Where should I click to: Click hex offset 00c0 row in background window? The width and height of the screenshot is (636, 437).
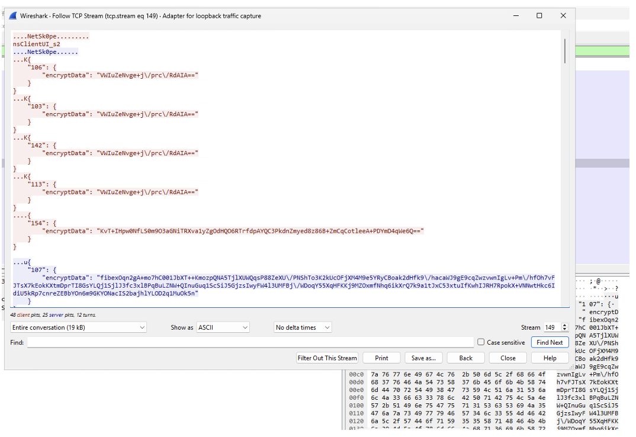pos(483,374)
